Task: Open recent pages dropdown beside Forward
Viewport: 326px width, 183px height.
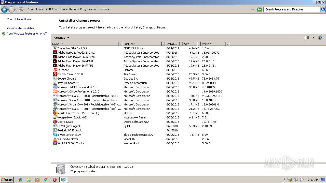Action: point(16,10)
